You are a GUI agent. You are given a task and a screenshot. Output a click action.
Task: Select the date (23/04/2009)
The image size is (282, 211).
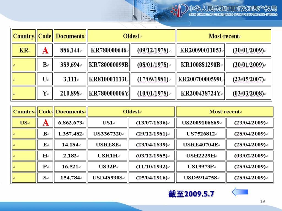(x=250, y=123)
